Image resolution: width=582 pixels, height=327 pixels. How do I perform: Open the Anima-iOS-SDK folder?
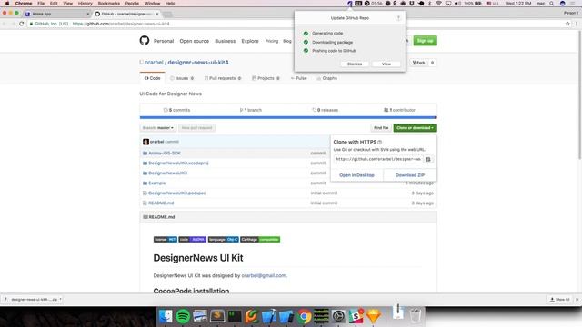pos(165,154)
